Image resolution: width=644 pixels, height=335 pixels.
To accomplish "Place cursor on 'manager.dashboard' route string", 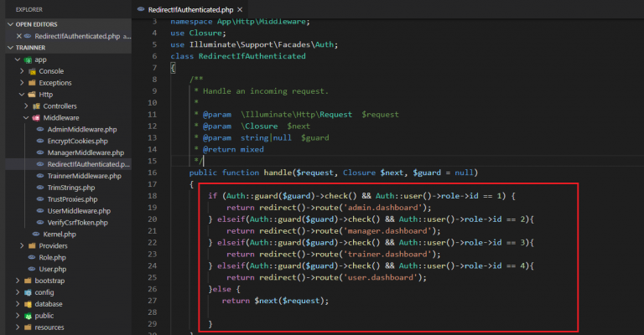I will pyautogui.click(x=387, y=231).
